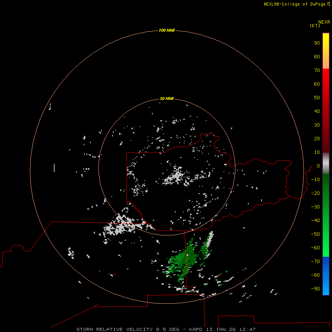Viewport: 332px width, 332px height.
Task: Click the red segment of the color bar
Action: [326, 111]
